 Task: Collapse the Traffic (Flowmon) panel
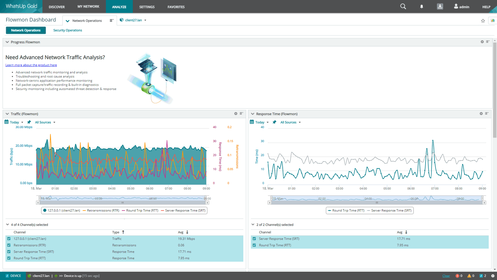(x=7, y=114)
